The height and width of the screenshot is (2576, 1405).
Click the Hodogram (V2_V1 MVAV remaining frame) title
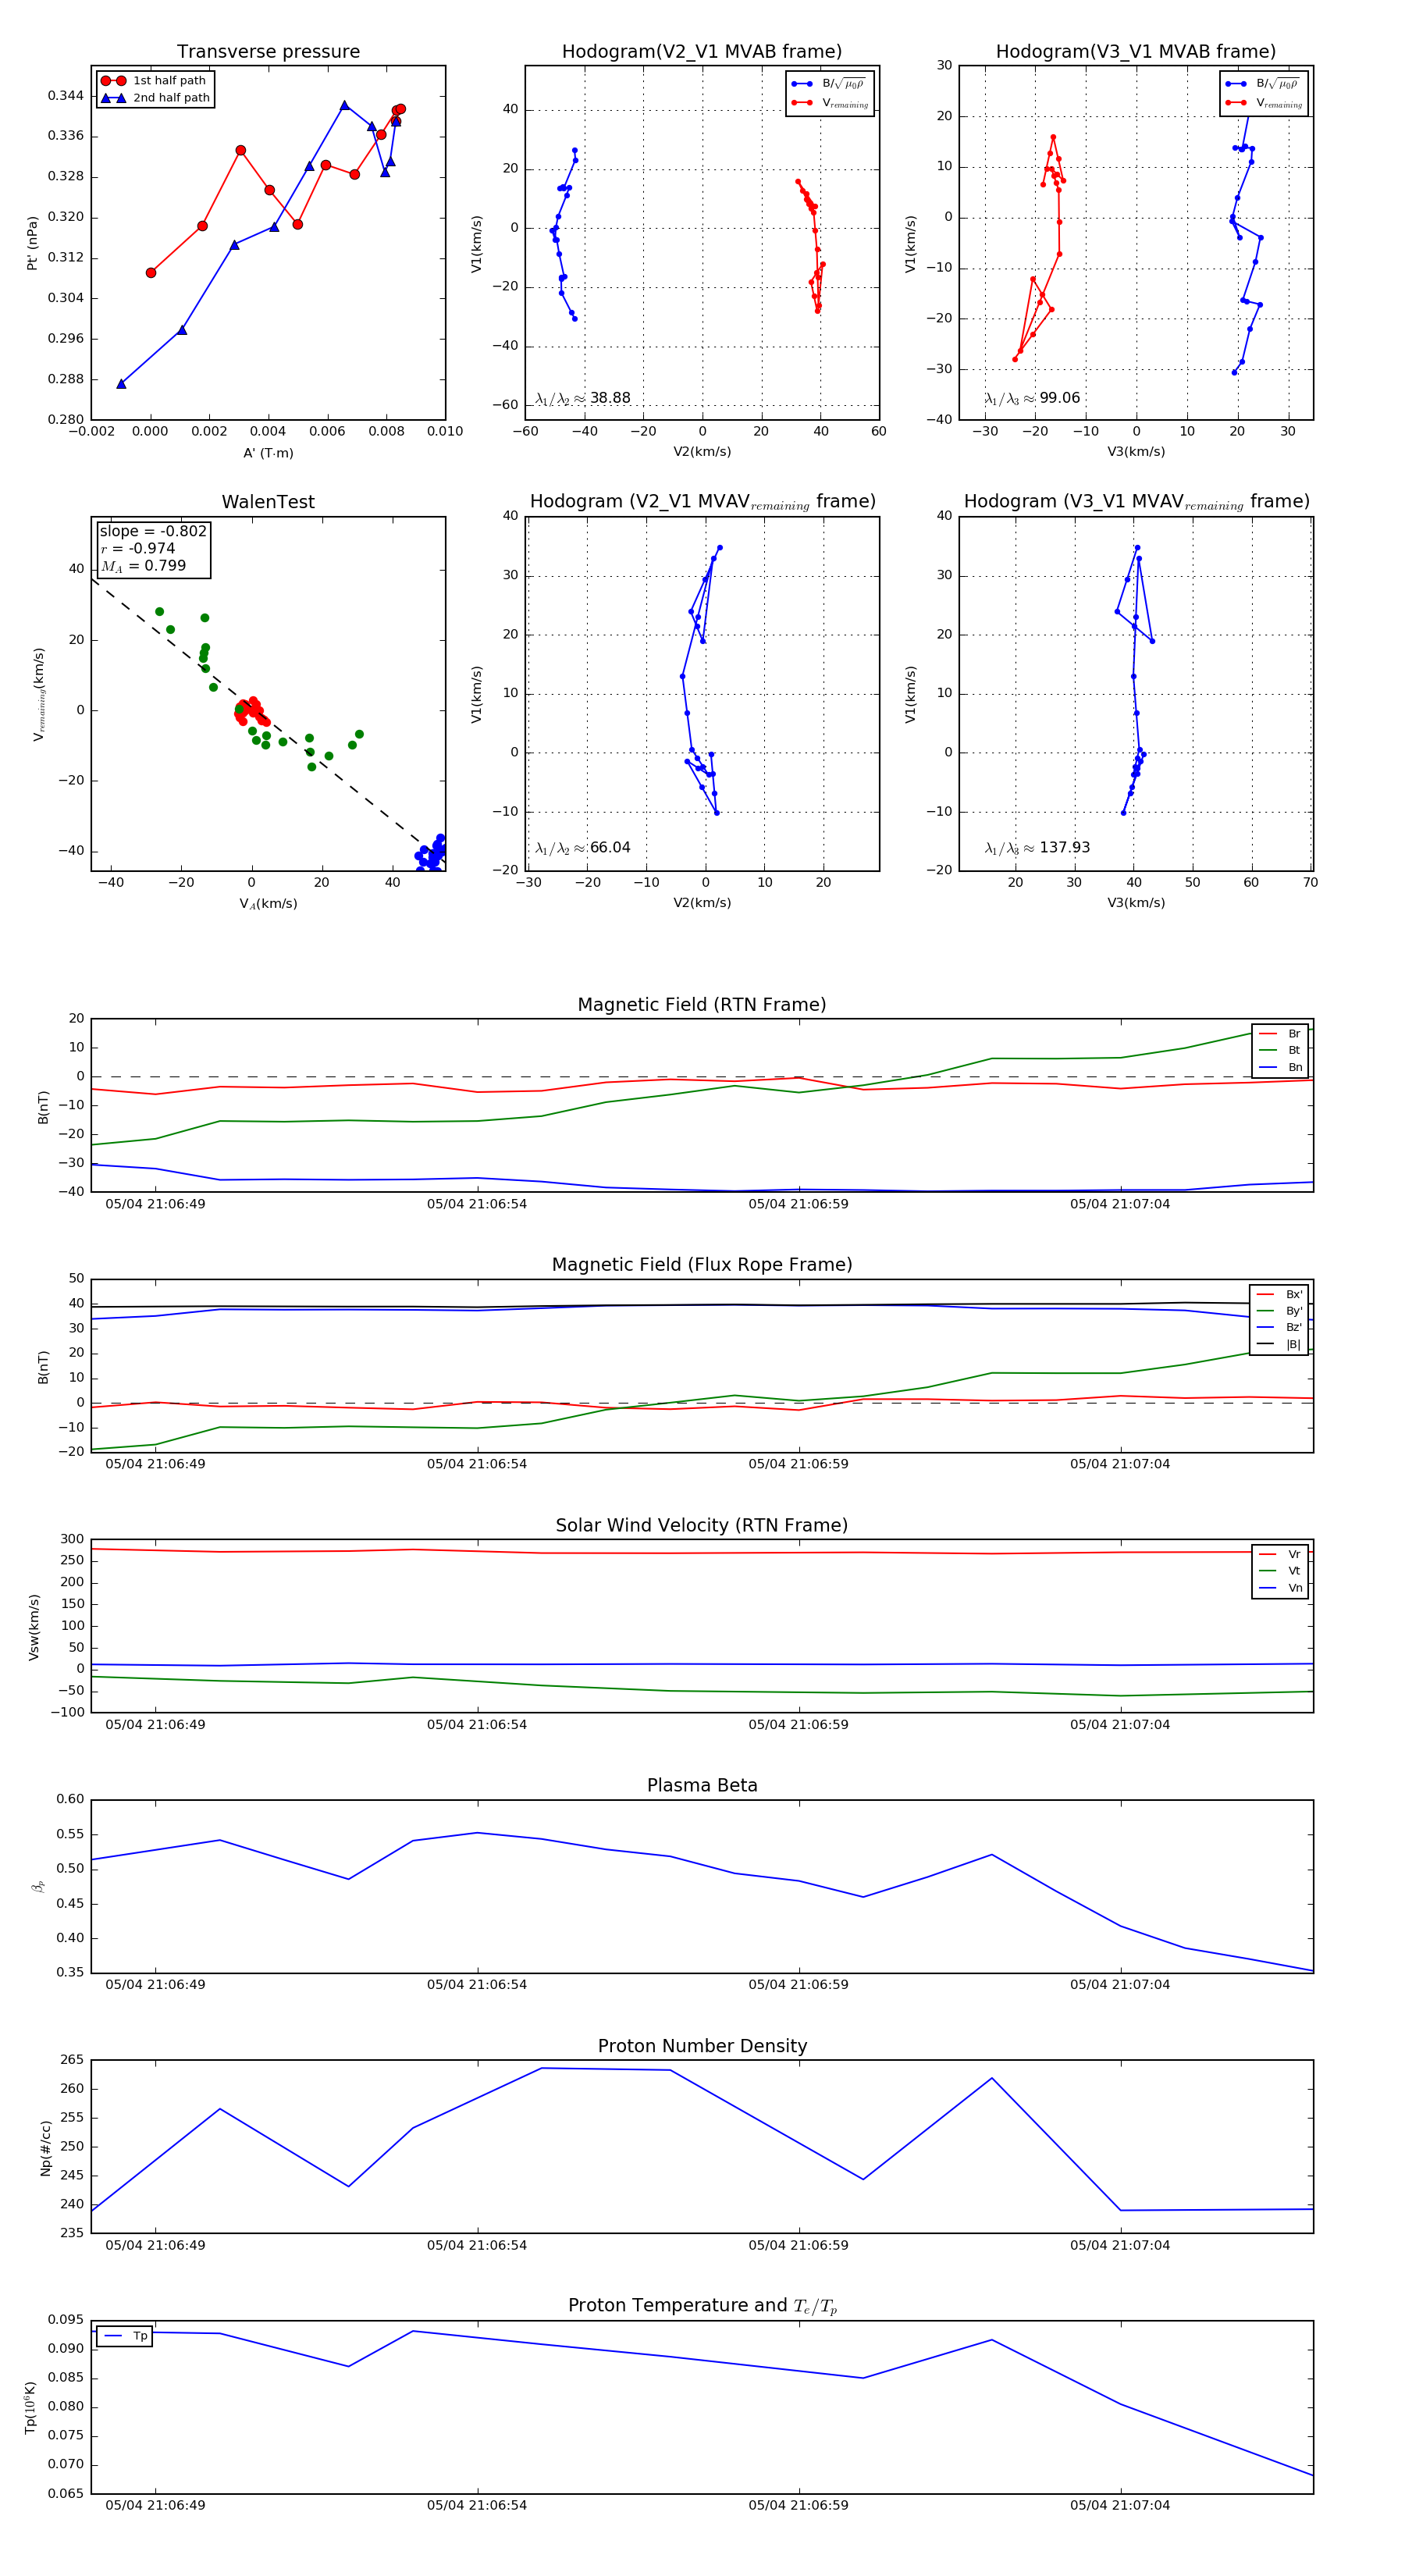click(x=702, y=502)
